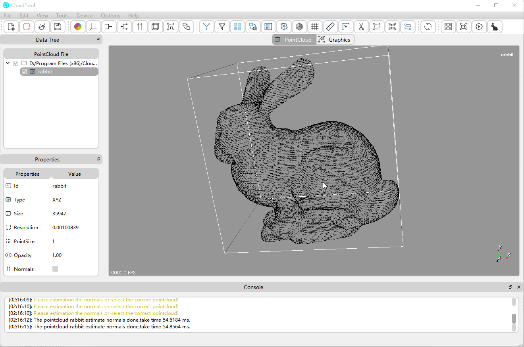
Task: Click the XYZ orientation axes widget
Action: (503, 254)
